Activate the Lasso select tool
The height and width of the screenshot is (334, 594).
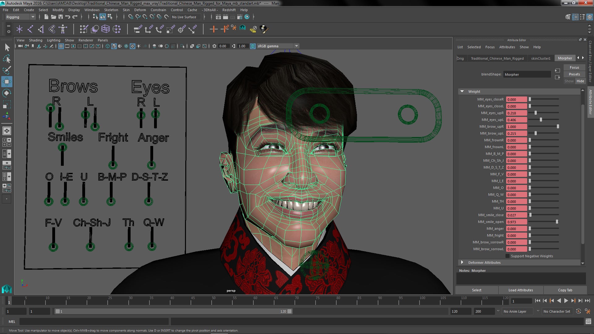[x=7, y=59]
